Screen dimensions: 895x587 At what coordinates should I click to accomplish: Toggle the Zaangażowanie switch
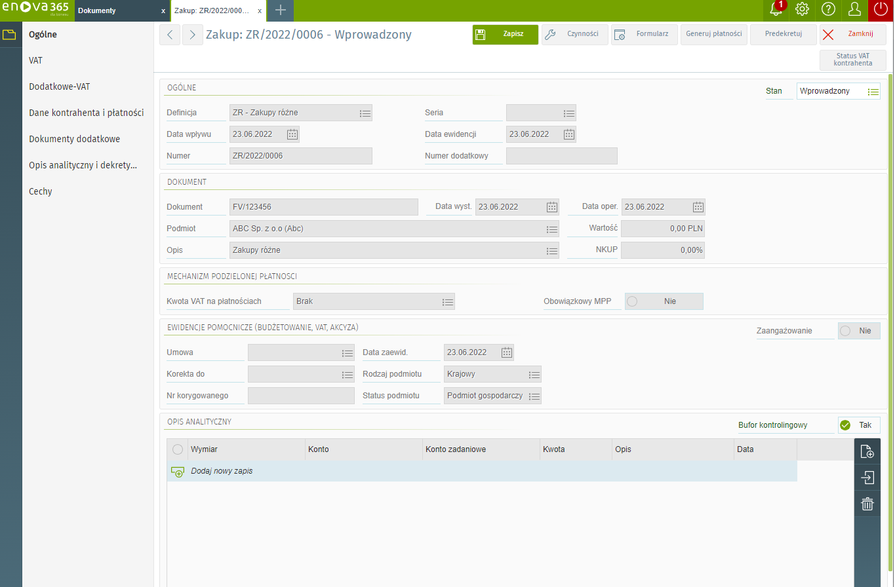[x=859, y=331]
